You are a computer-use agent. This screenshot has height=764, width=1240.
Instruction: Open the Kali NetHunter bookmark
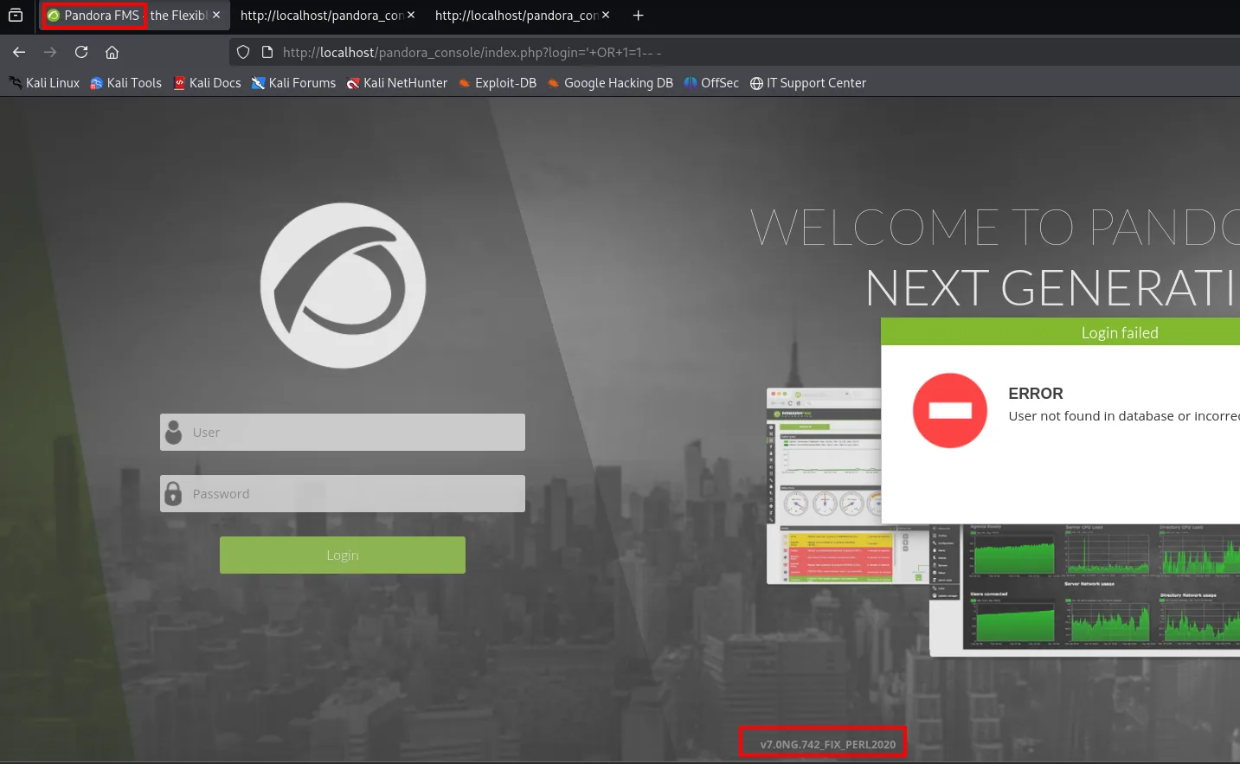397,83
